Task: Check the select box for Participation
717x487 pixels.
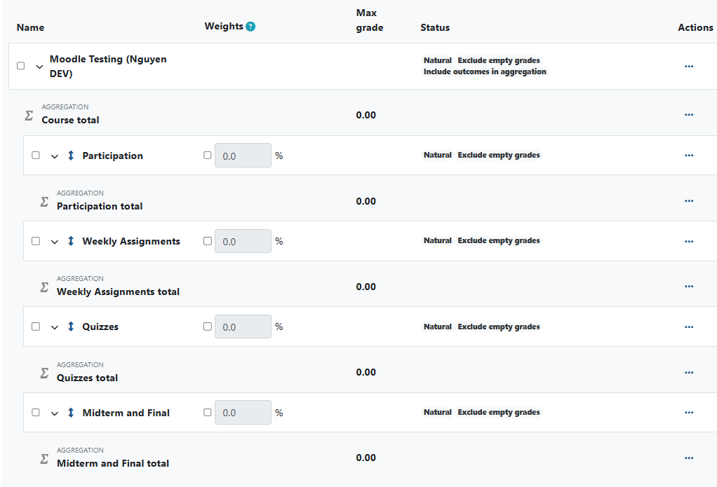Action: [x=35, y=155]
